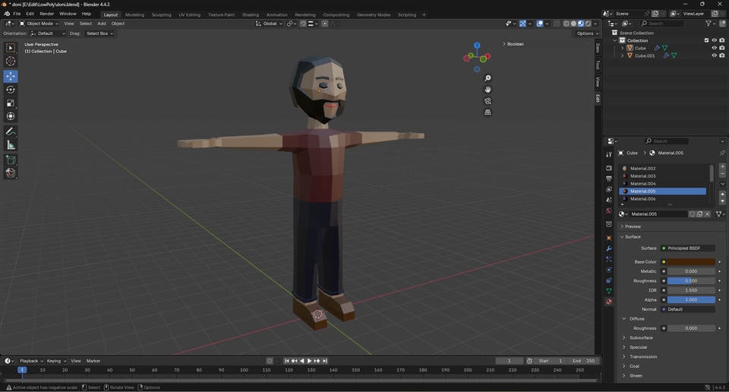The height and width of the screenshot is (392, 729).
Task: Select the Annotate tool
Action: [x=10, y=132]
